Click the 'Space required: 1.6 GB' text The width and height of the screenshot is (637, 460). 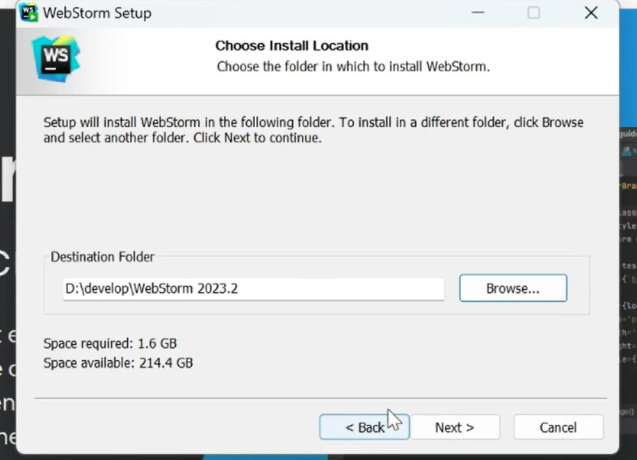pyautogui.click(x=110, y=344)
